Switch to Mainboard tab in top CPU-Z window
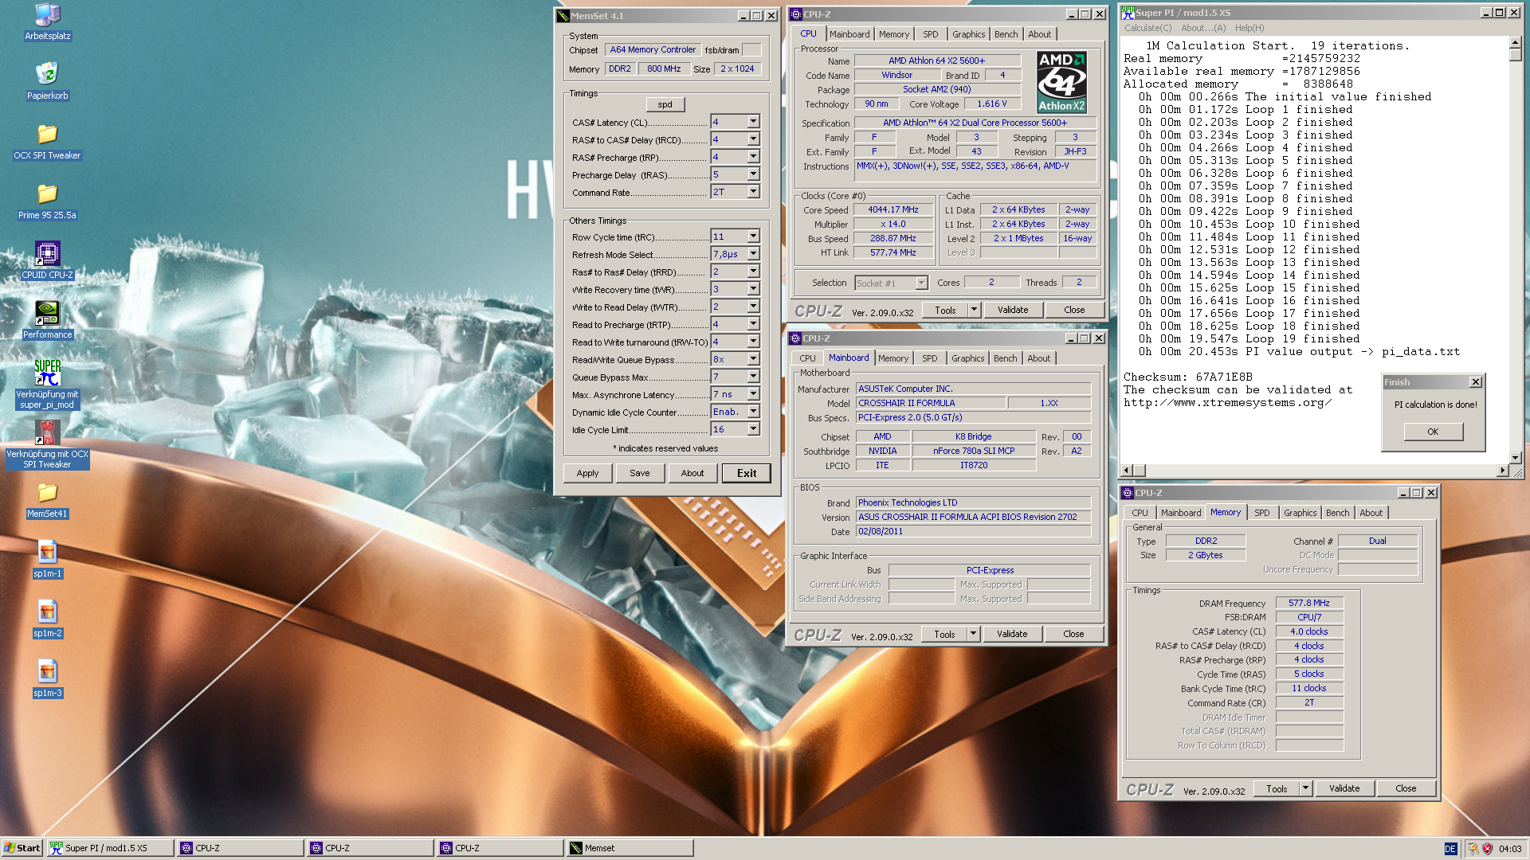 (x=849, y=34)
